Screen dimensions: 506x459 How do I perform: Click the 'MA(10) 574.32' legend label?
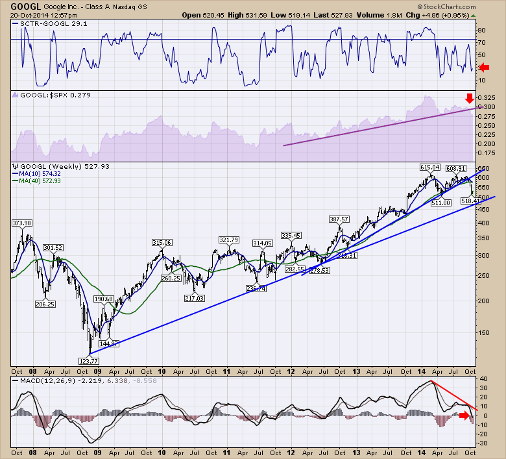[x=40, y=174]
